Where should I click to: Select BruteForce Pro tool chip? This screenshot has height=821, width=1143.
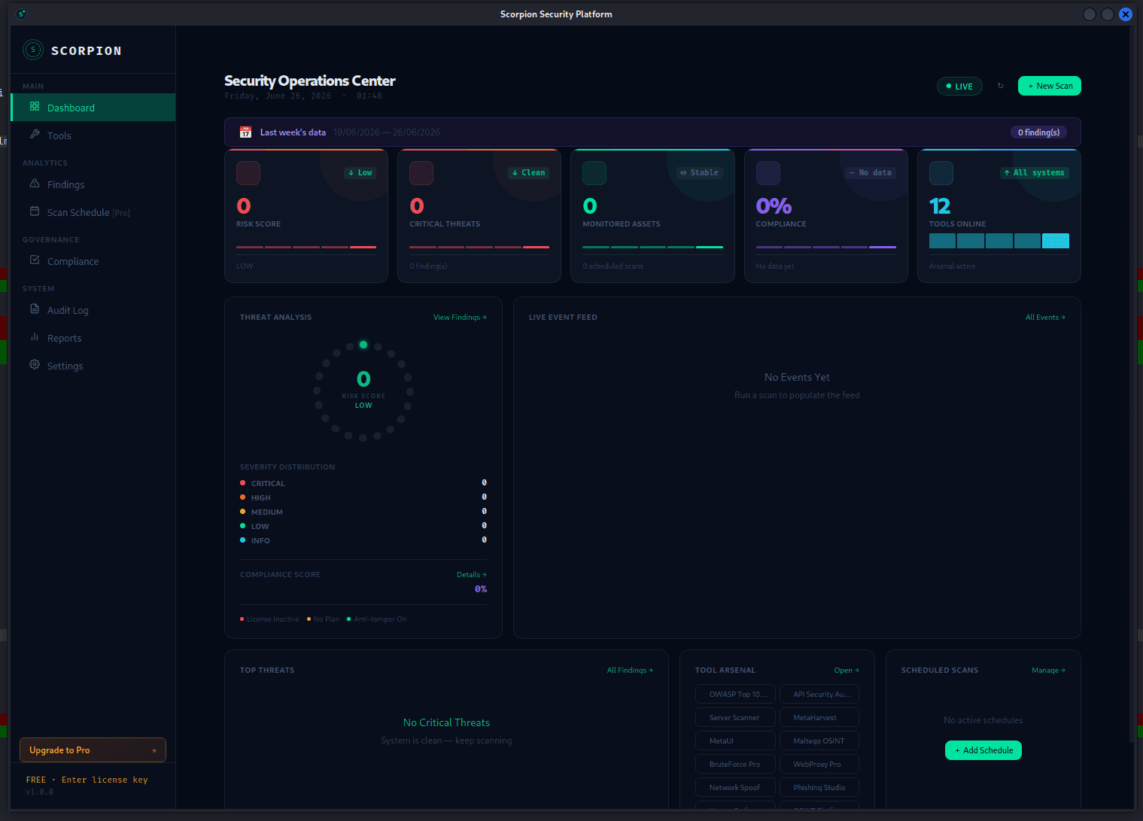tap(735, 764)
